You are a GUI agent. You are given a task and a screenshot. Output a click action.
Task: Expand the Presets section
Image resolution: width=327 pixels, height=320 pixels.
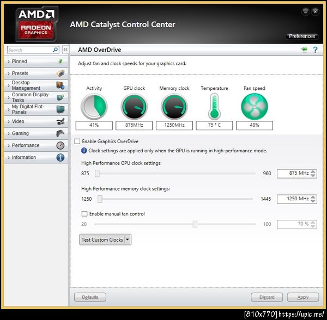click(x=36, y=73)
